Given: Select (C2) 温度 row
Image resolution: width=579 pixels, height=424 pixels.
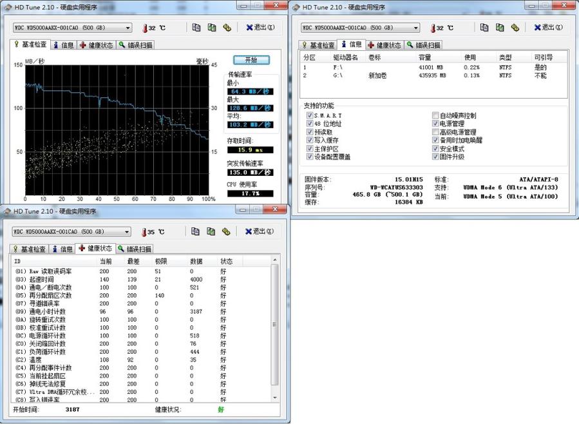Looking at the screenshot, I should [142, 360].
